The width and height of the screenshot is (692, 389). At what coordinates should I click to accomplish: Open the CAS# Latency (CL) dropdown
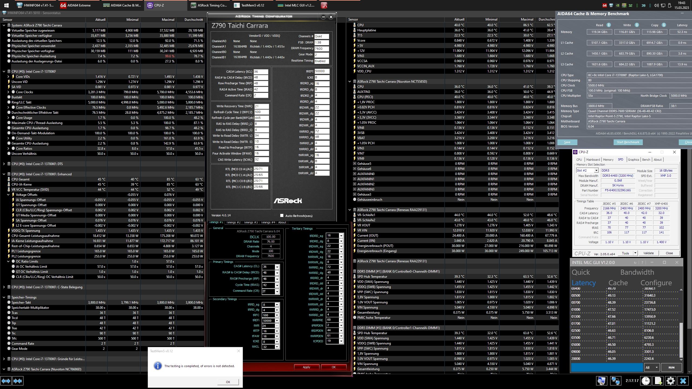277,267
